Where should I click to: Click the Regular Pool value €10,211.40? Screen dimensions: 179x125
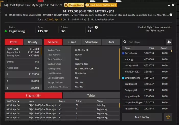(x=33, y=52)
